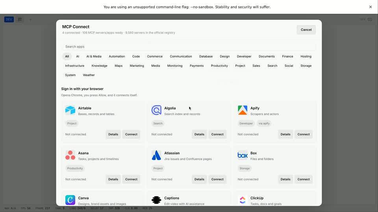Click the Atlassian logo icon
378x212 pixels.
(x=156, y=155)
